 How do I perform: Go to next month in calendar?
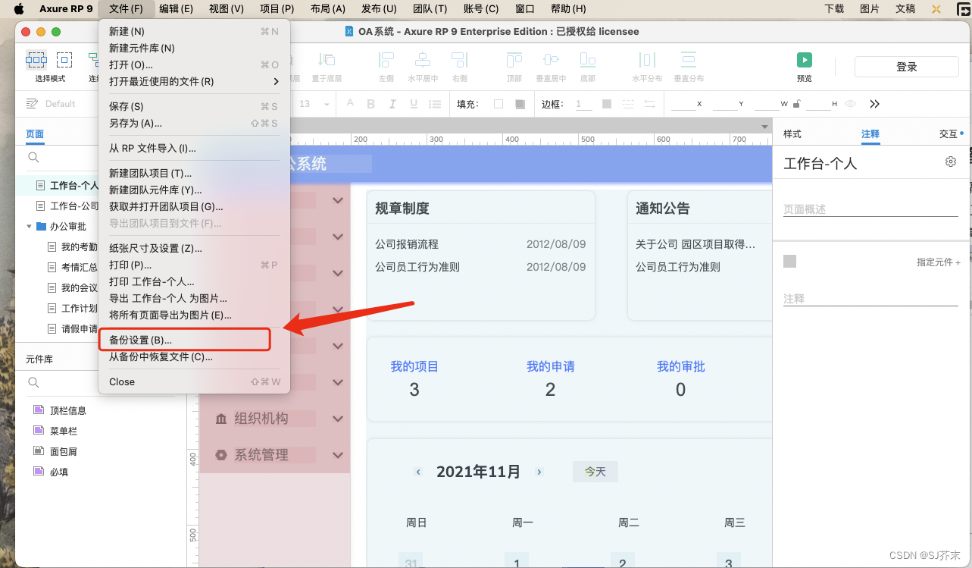[x=539, y=472]
